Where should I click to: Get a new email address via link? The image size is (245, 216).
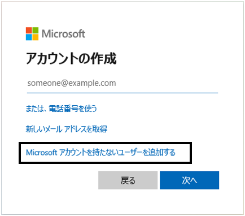pyautogui.click(x=67, y=129)
